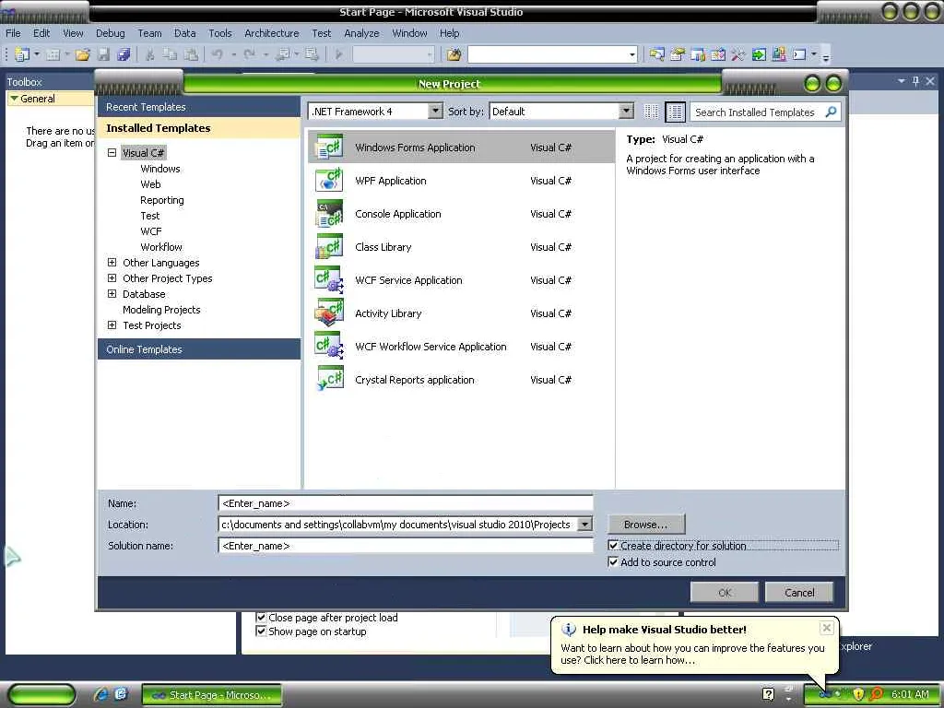Click the orange magnifier tray icon
Viewport: 944px width, 708px height.
(877, 694)
